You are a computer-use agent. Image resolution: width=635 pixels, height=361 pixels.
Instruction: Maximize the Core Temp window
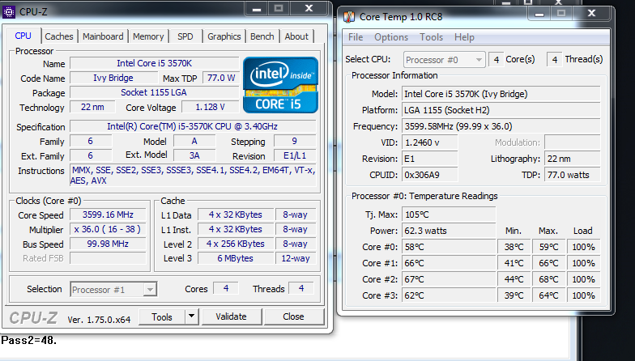tap(560, 14)
